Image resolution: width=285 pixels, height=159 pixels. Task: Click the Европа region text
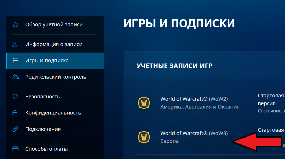169,141
